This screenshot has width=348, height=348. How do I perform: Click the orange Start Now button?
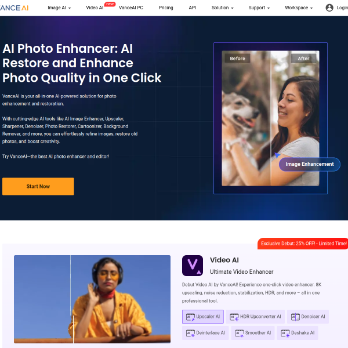pyautogui.click(x=38, y=186)
